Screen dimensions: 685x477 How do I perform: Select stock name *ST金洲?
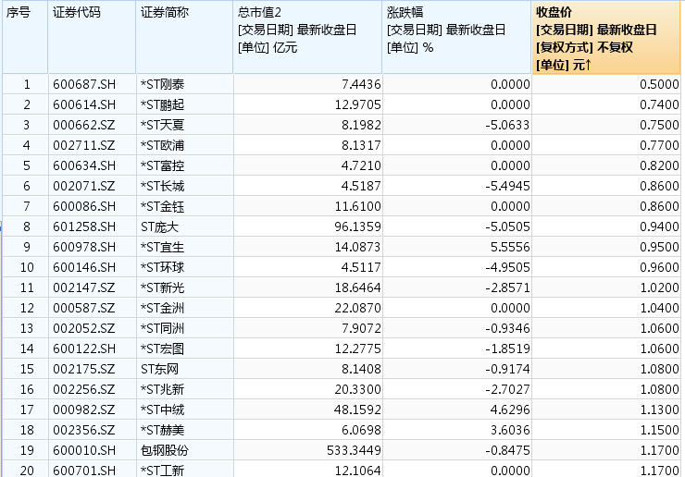(x=163, y=308)
